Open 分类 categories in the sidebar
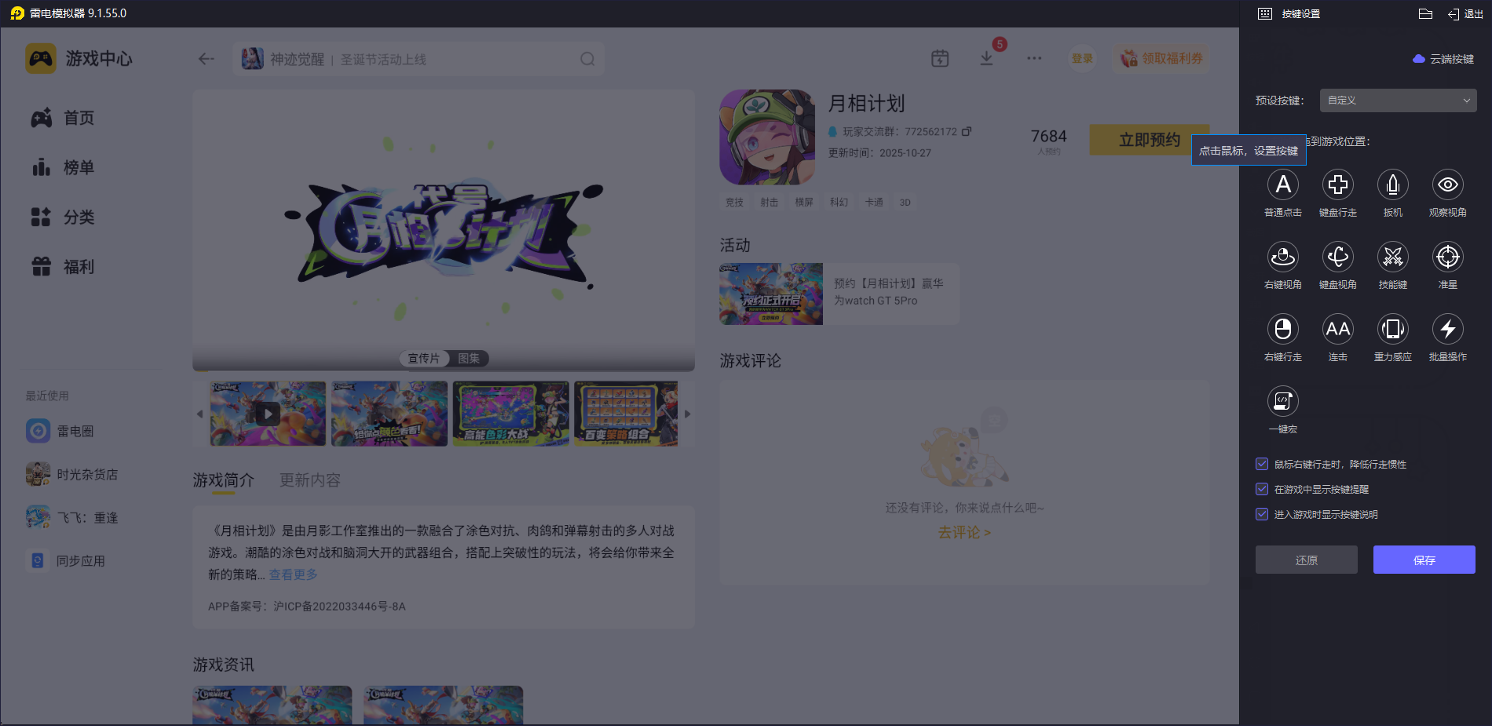Viewport: 1492px width, 726px height. 63,217
